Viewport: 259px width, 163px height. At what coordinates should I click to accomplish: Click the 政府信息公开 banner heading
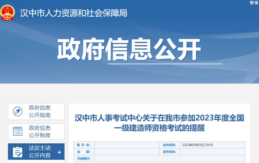click(129, 49)
